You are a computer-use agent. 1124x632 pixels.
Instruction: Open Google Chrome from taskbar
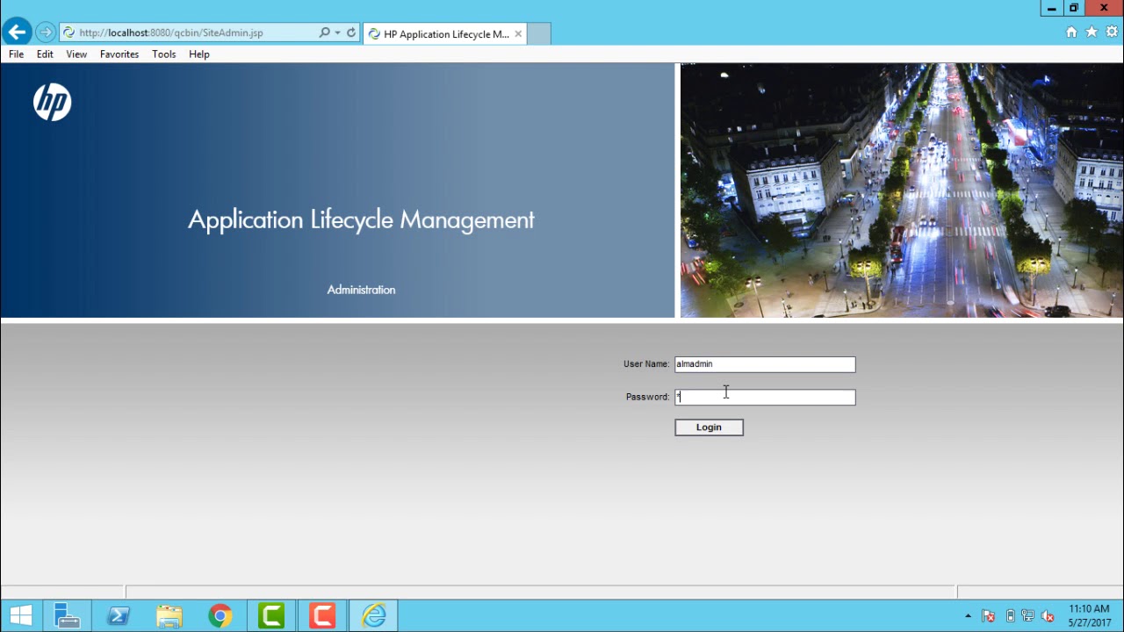(x=220, y=615)
